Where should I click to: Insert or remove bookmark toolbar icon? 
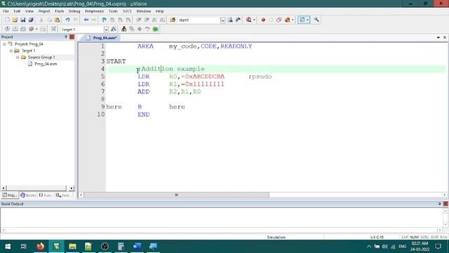point(105,20)
